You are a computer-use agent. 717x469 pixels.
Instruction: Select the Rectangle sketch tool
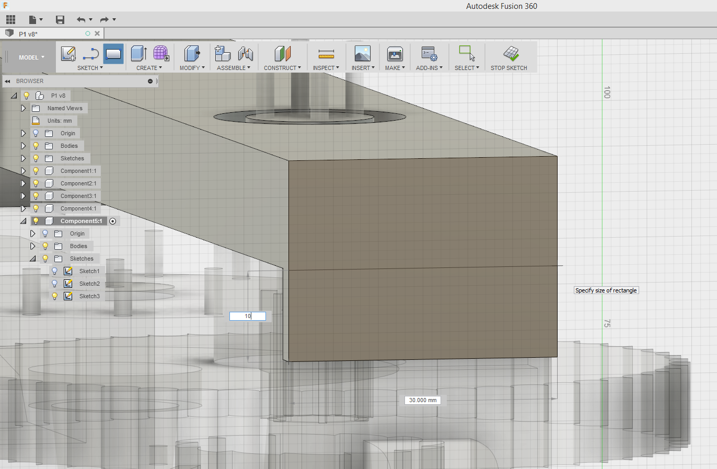[113, 54]
